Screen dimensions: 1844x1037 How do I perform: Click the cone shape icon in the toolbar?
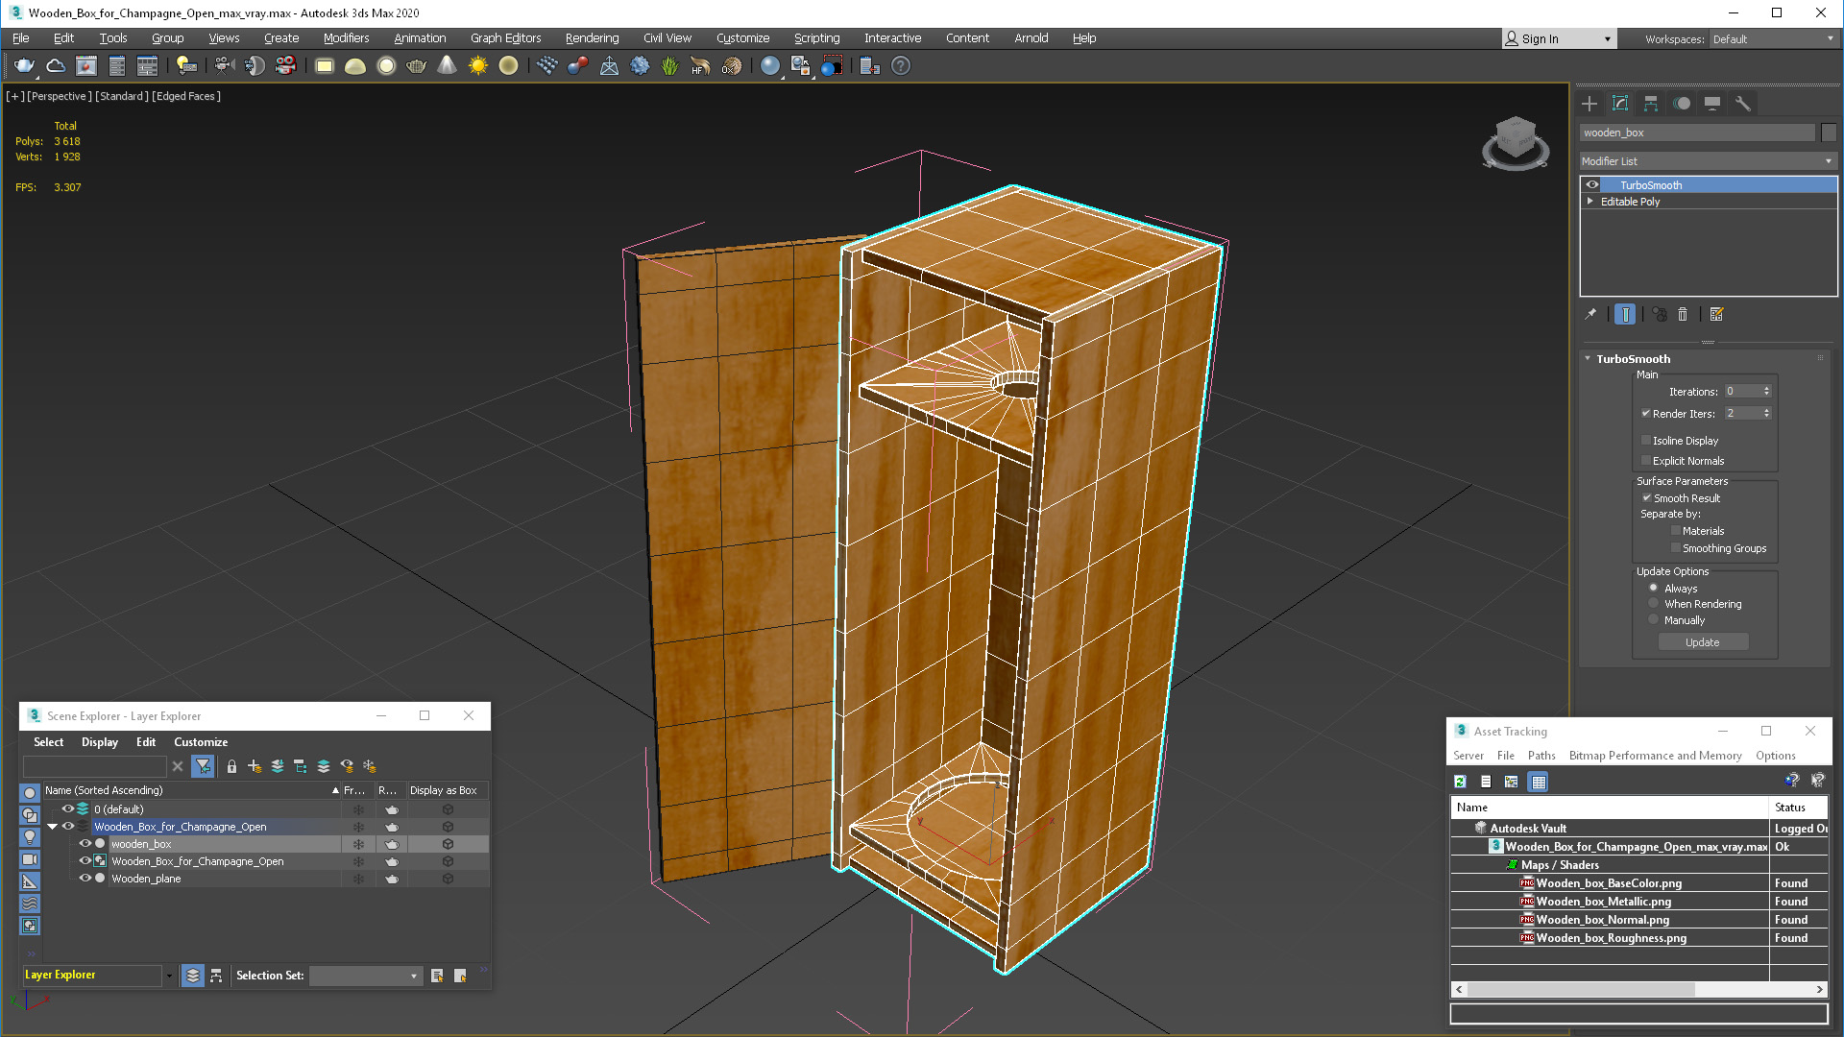(447, 65)
